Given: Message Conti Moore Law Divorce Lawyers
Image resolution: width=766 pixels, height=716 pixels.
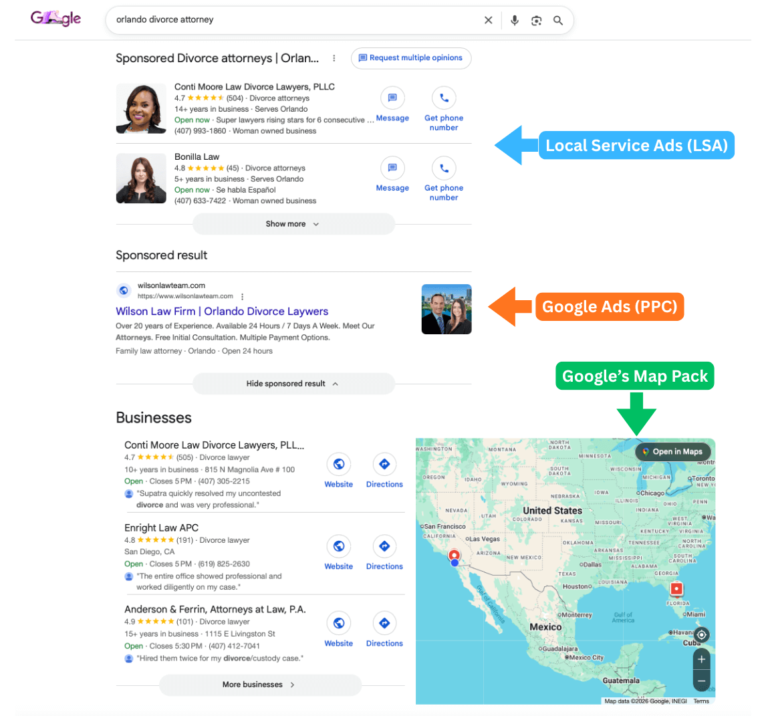Looking at the screenshot, I should coord(392,104).
